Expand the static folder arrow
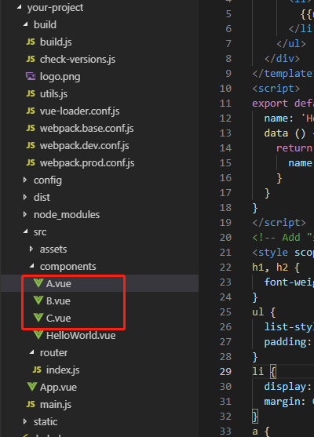314x437 pixels. click(25, 421)
